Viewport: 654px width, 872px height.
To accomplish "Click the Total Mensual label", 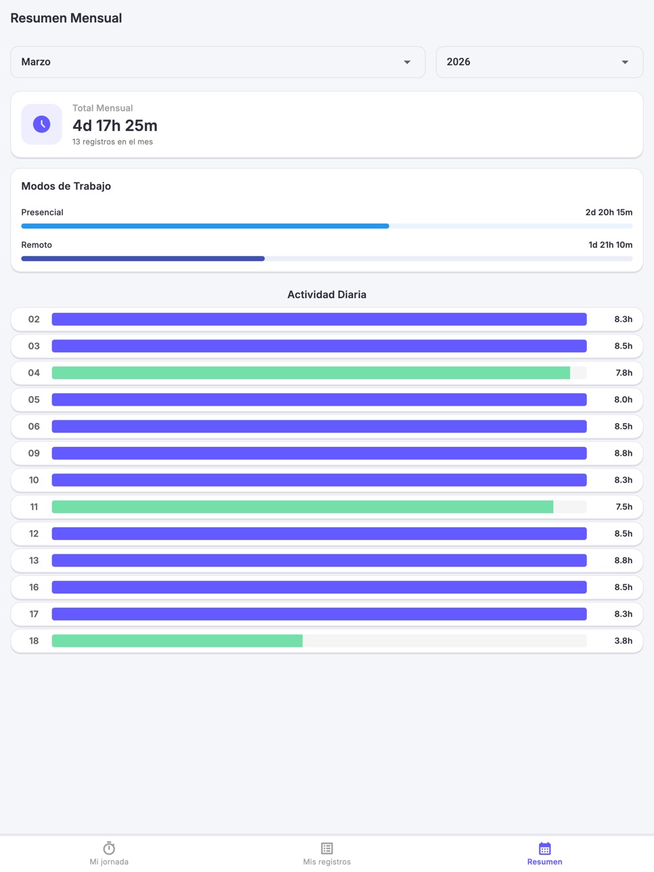I will [102, 108].
